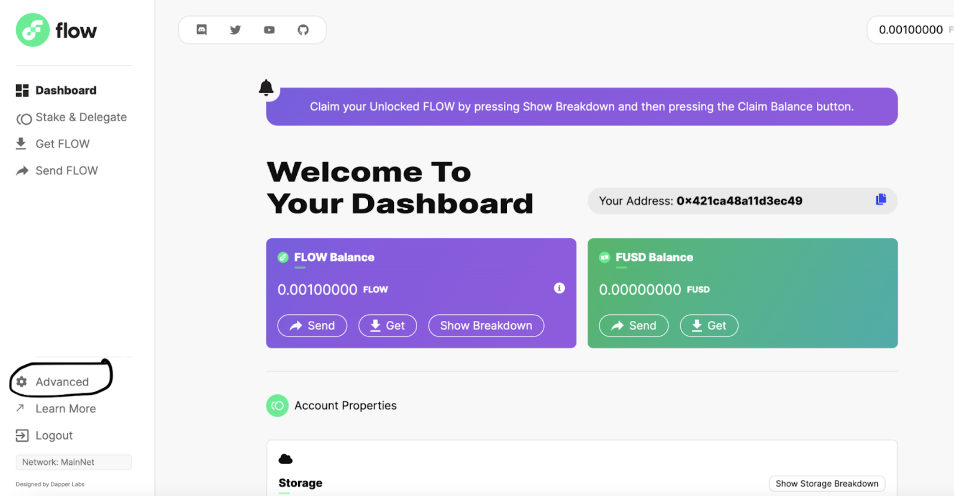Open the YouTube icon link
The width and height of the screenshot is (954, 496).
tap(269, 30)
